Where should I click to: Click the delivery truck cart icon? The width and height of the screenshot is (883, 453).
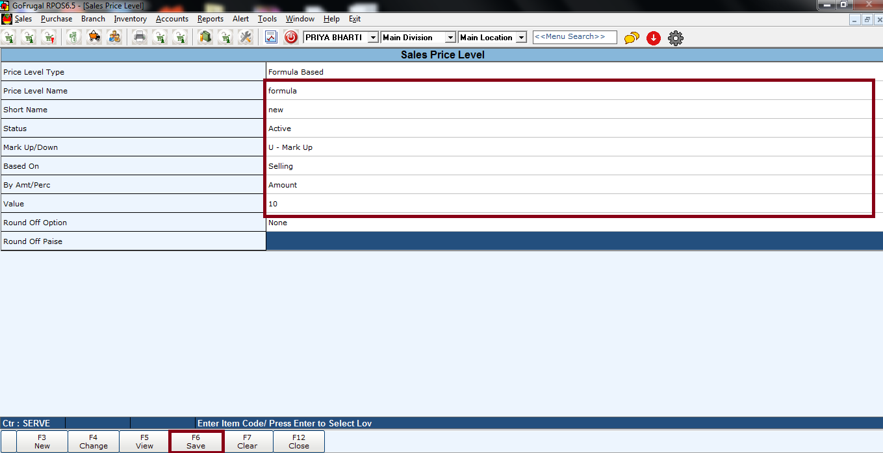click(x=94, y=37)
